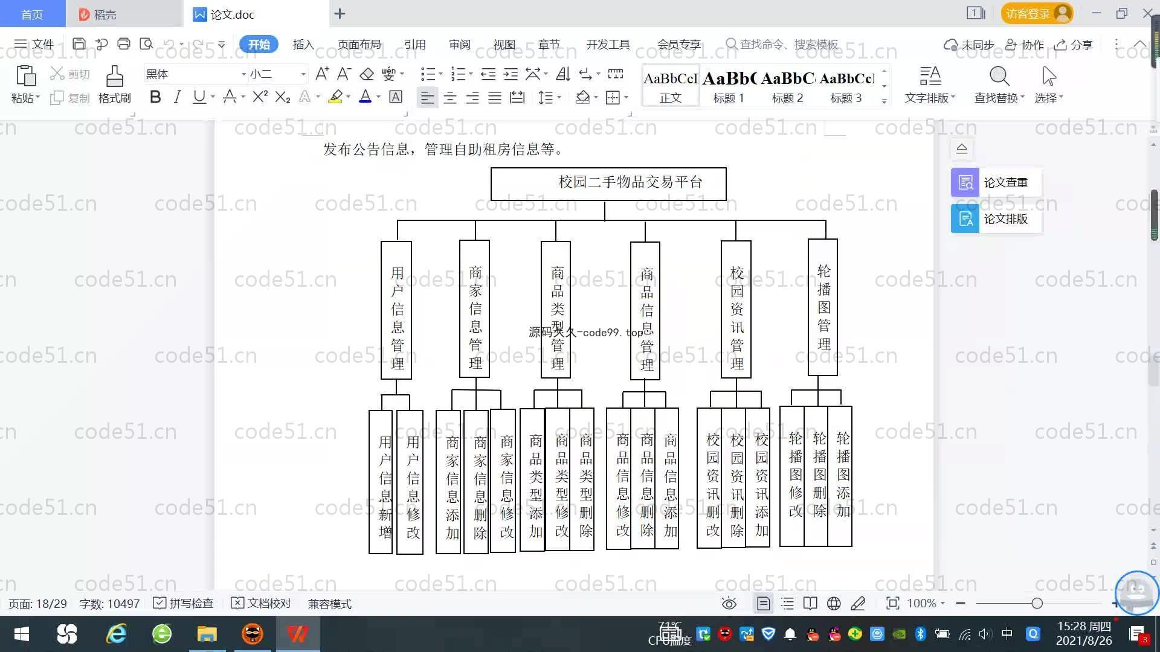Open the 审阅 ribbon tab
The height and width of the screenshot is (652, 1160).
pyautogui.click(x=460, y=44)
